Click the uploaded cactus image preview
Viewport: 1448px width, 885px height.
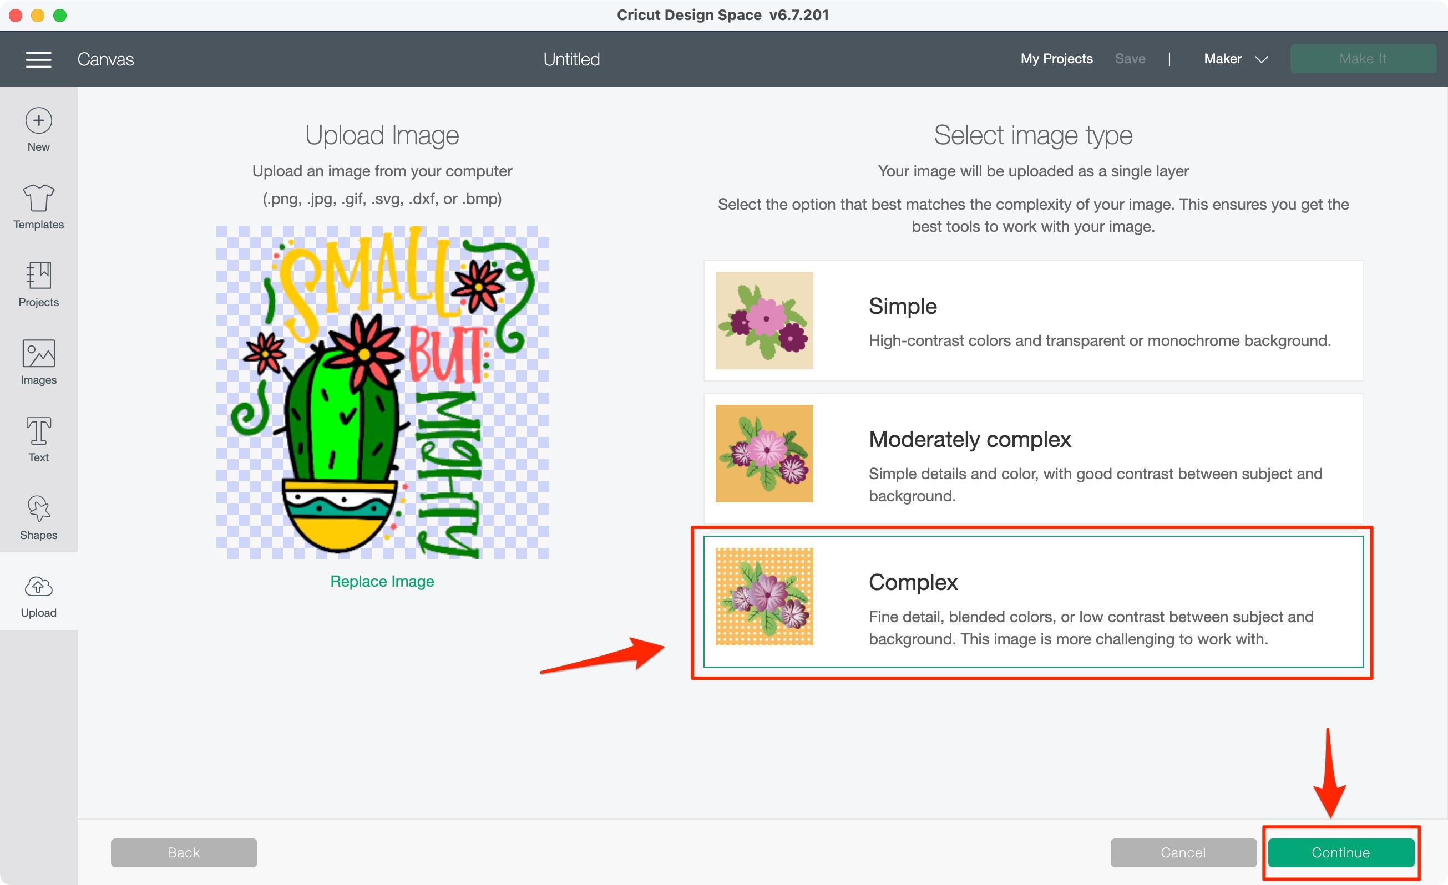(382, 392)
